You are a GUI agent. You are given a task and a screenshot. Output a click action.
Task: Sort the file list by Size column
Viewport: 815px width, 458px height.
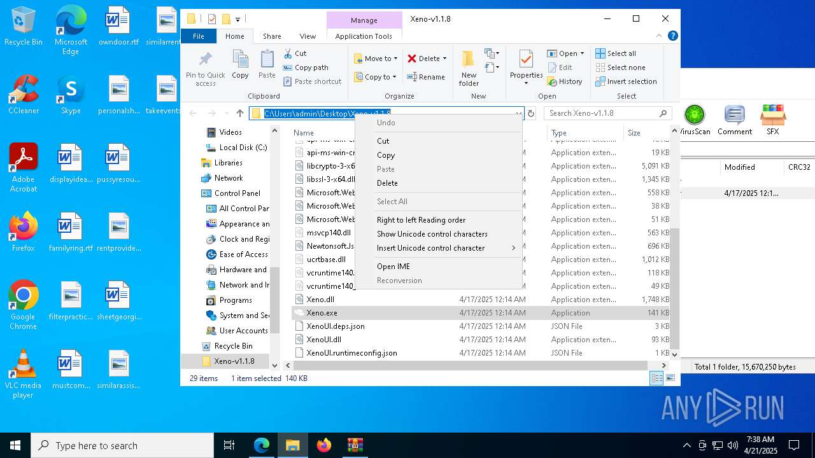pyautogui.click(x=648, y=133)
